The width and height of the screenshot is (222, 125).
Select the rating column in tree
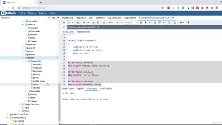tap(36, 84)
